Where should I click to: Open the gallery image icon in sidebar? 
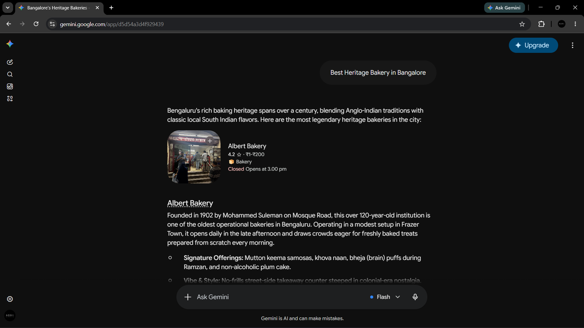[10, 86]
